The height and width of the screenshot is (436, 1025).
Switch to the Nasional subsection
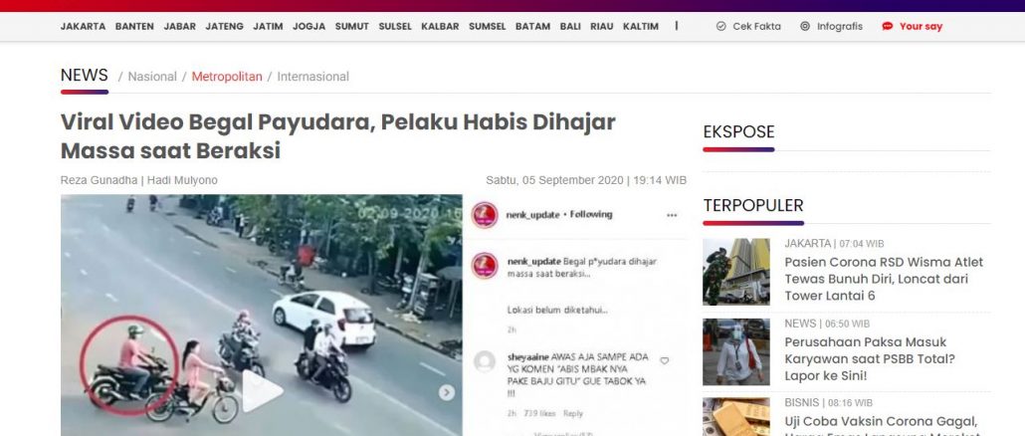pyautogui.click(x=152, y=77)
